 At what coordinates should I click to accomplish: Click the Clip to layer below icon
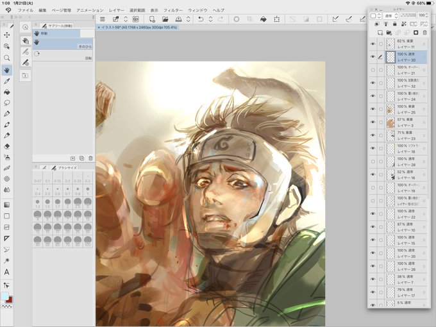(377, 24)
